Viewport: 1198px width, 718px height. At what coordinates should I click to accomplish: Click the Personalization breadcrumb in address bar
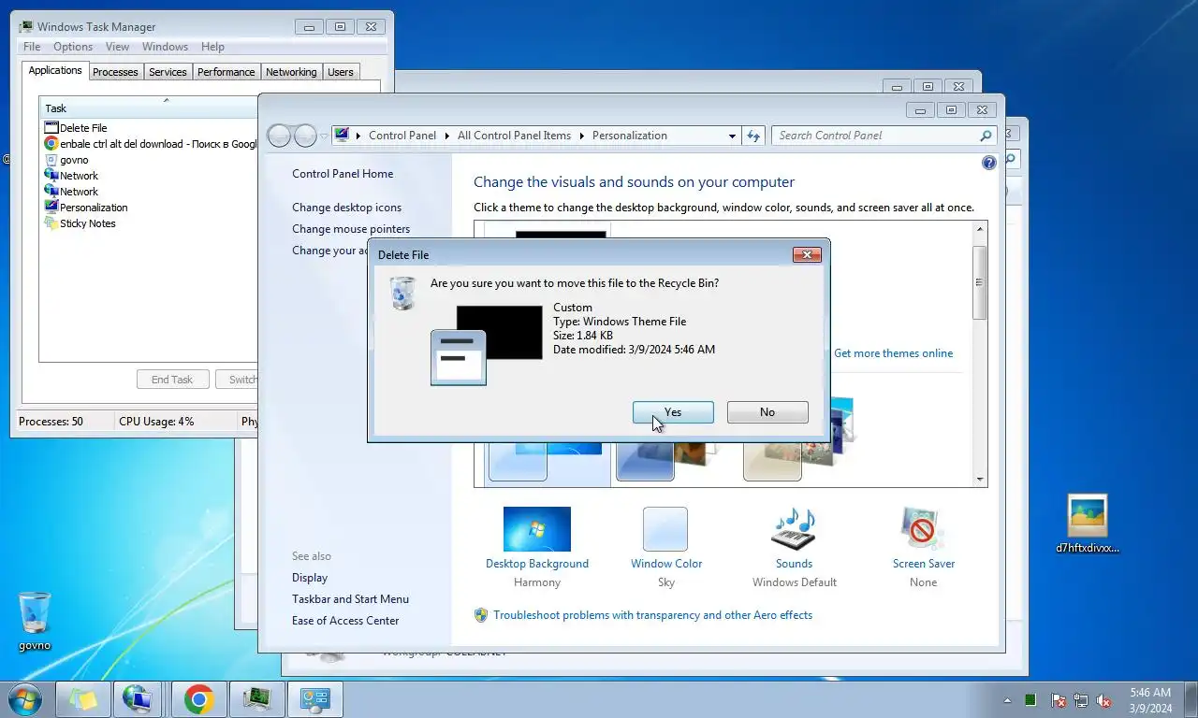629,136
